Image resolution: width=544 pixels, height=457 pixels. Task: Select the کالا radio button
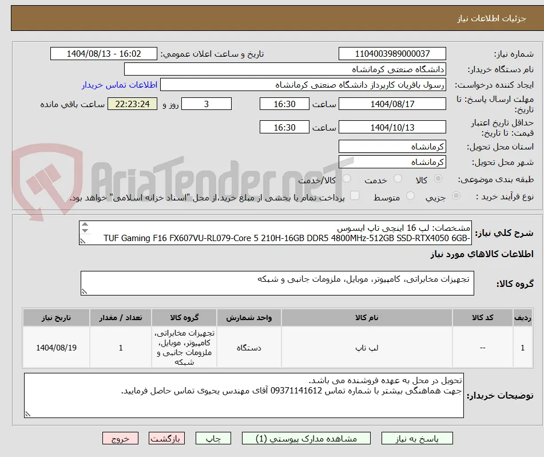coord(438,179)
